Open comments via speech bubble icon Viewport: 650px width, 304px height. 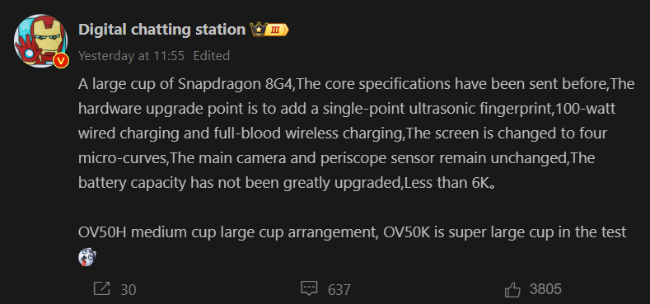(309, 288)
